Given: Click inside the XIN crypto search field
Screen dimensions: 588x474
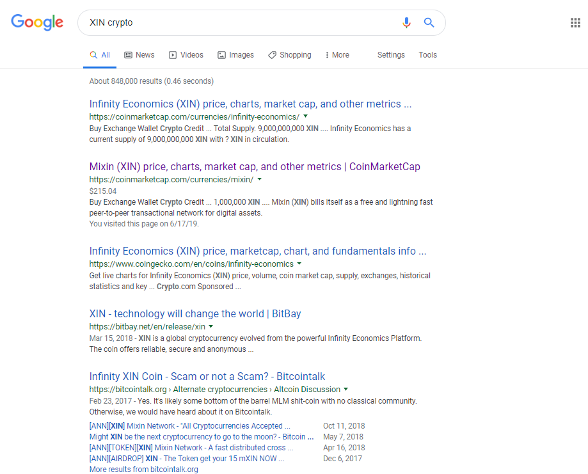Looking at the screenshot, I should tap(240, 23).
